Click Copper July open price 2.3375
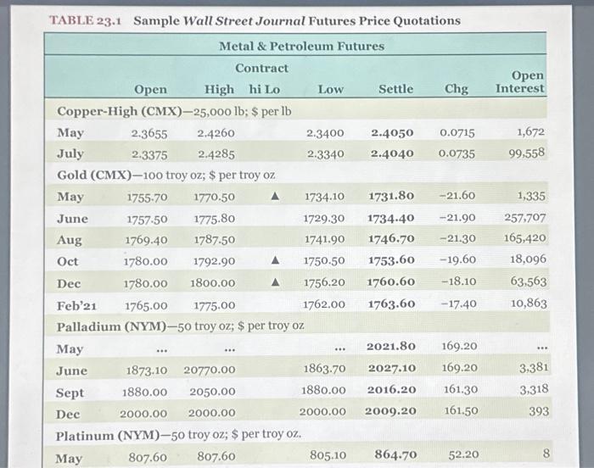This screenshot has width=594, height=468. pyautogui.click(x=149, y=154)
